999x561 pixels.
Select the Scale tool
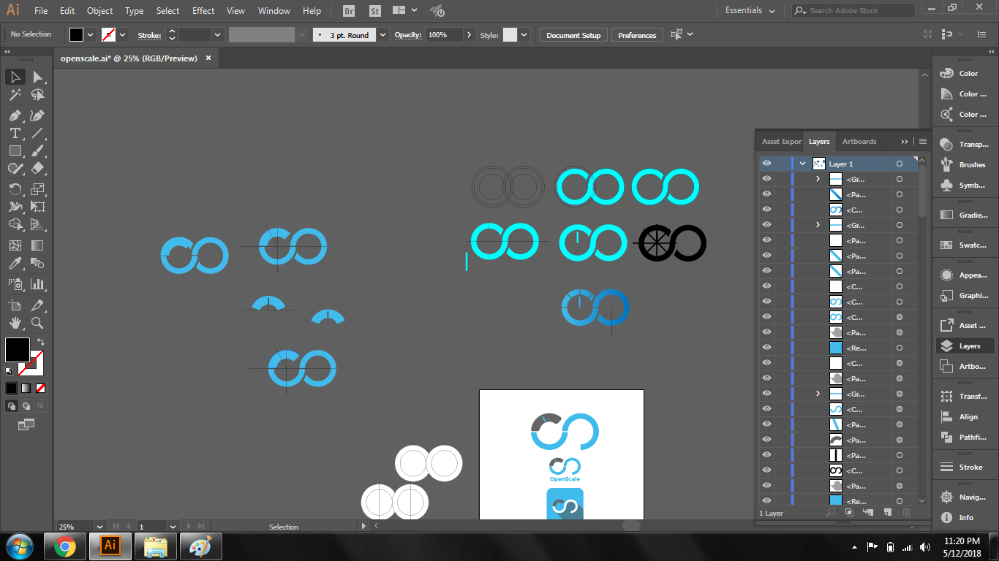coord(38,188)
